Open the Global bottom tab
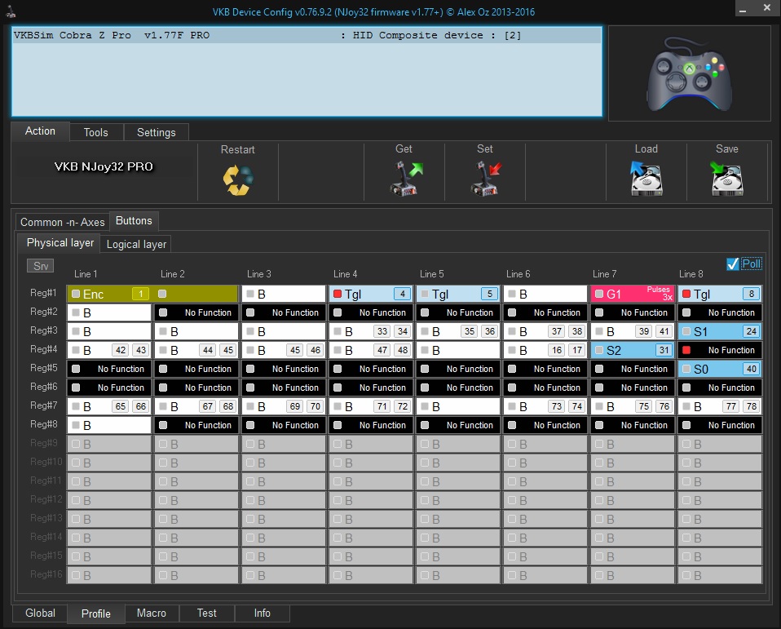Viewport: 781px width, 629px height. coord(40,613)
